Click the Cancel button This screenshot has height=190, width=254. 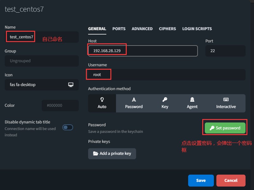click(231, 180)
